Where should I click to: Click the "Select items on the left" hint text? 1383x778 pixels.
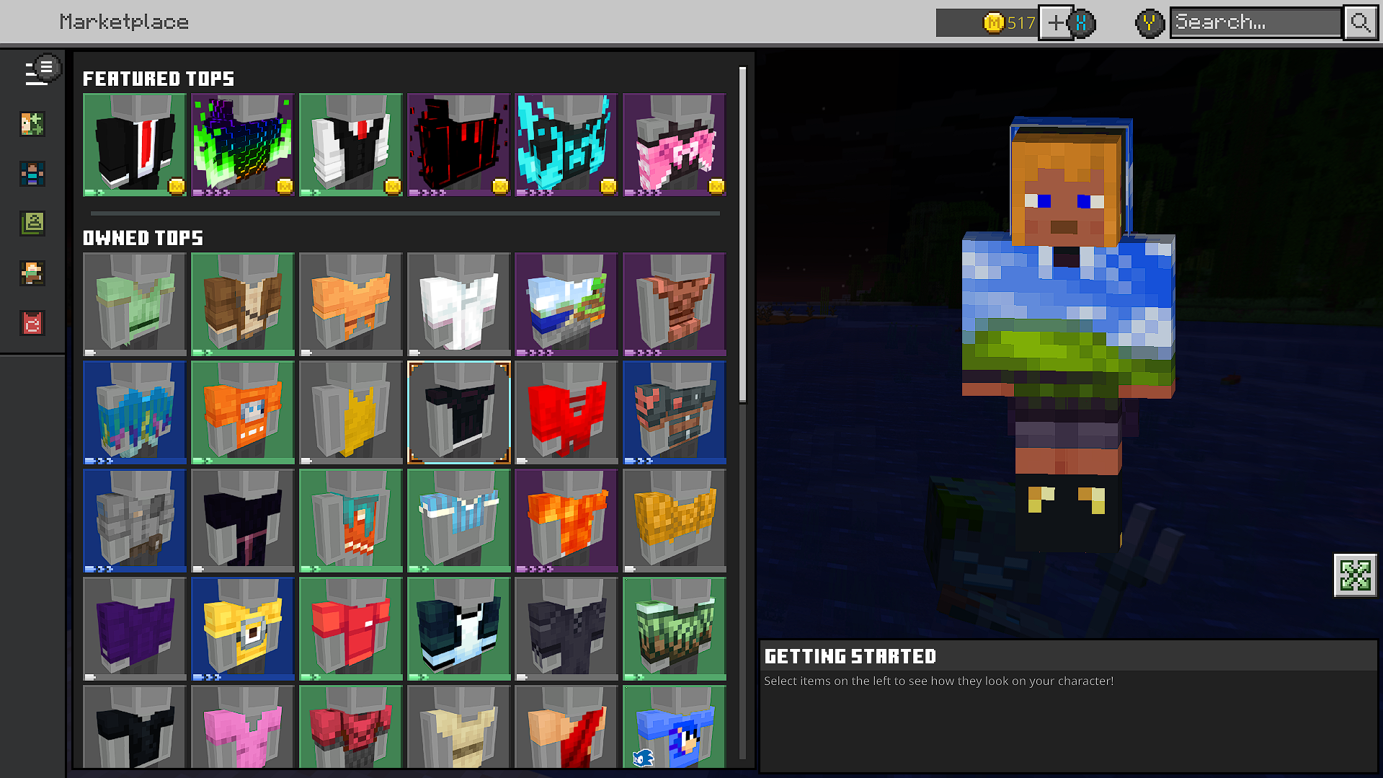click(x=938, y=681)
